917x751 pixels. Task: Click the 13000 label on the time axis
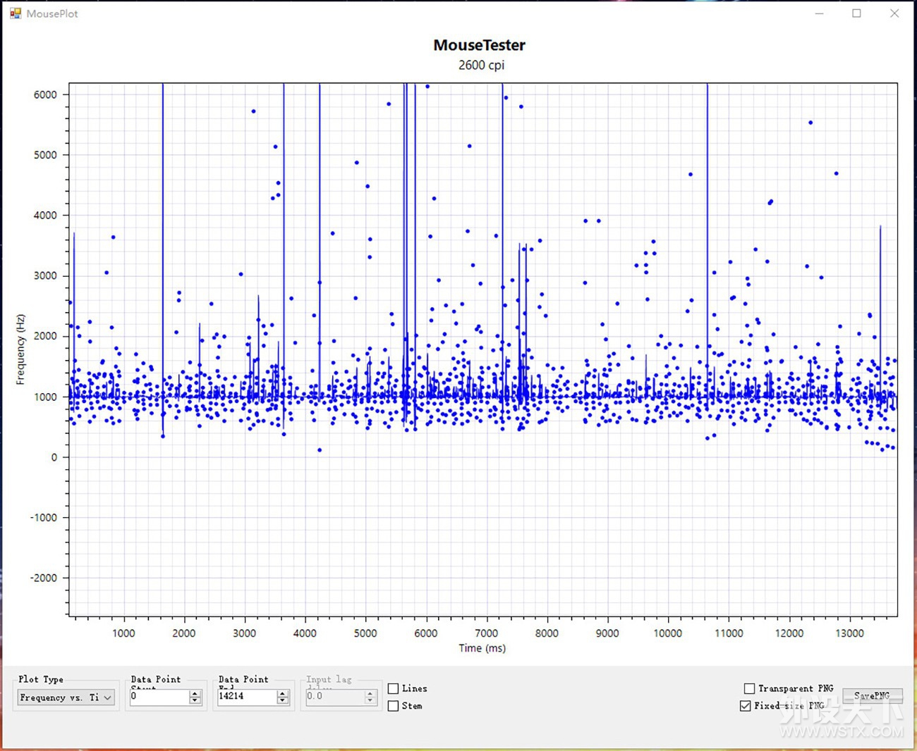coord(849,633)
